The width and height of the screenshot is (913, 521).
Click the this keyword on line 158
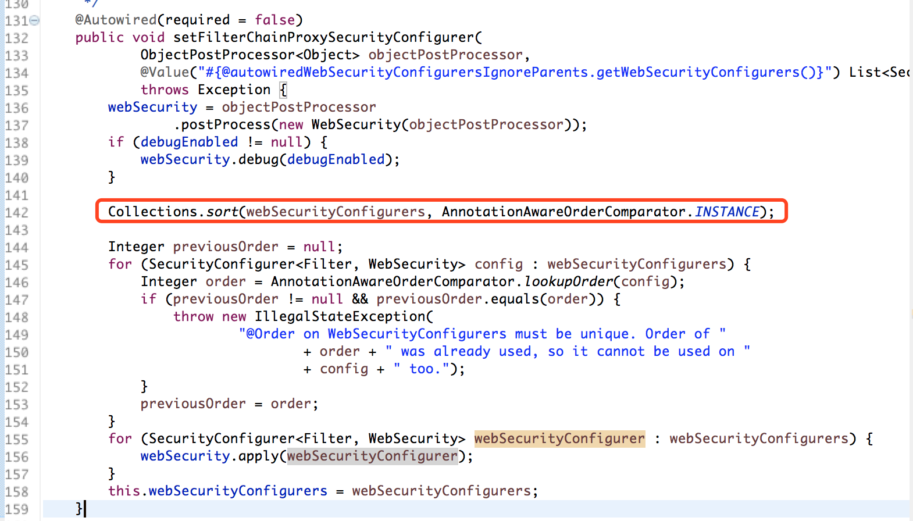tap(124, 491)
